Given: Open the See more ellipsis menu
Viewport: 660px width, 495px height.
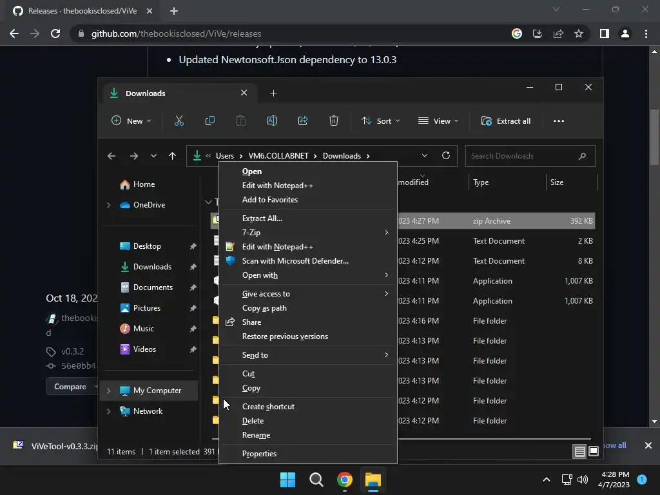Looking at the screenshot, I should click(x=559, y=121).
